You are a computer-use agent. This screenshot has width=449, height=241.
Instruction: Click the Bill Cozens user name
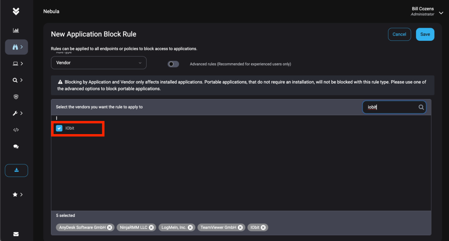423,9
